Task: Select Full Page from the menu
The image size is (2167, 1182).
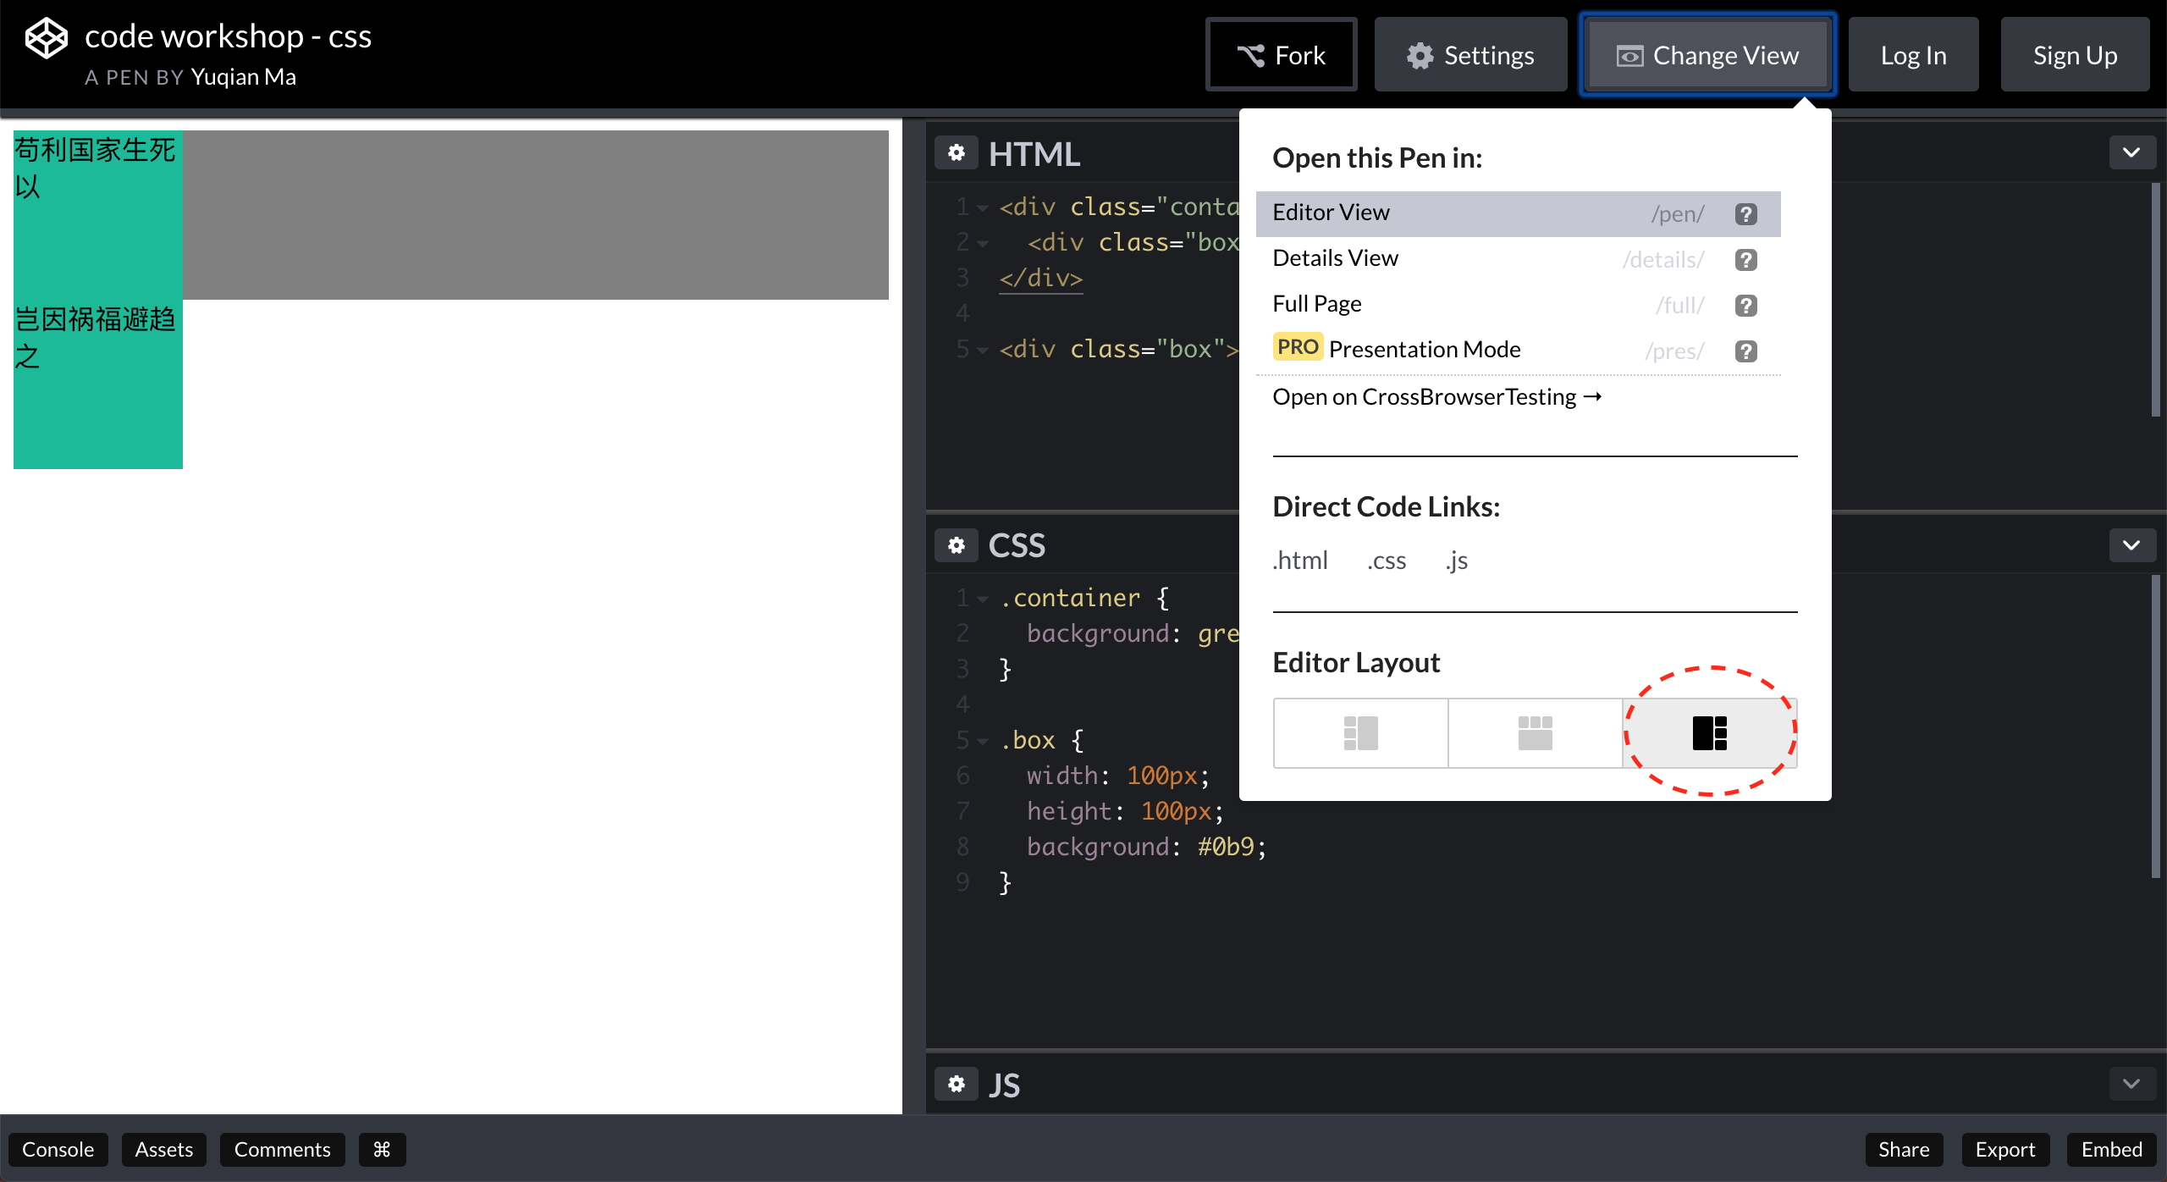Action: click(x=1316, y=303)
